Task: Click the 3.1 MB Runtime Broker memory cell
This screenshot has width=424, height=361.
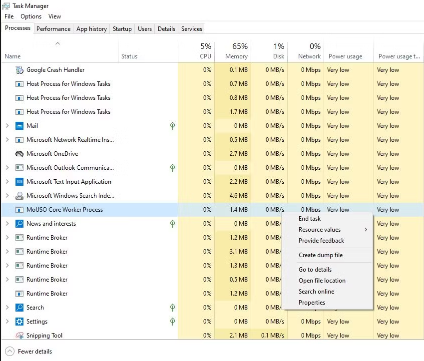Action: coord(233,252)
